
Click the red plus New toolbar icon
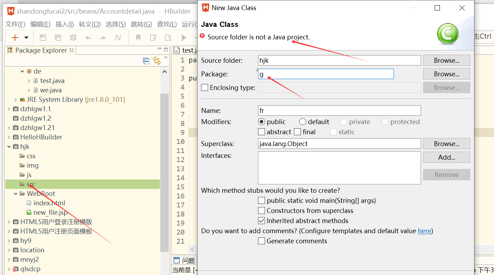[x=15, y=38]
